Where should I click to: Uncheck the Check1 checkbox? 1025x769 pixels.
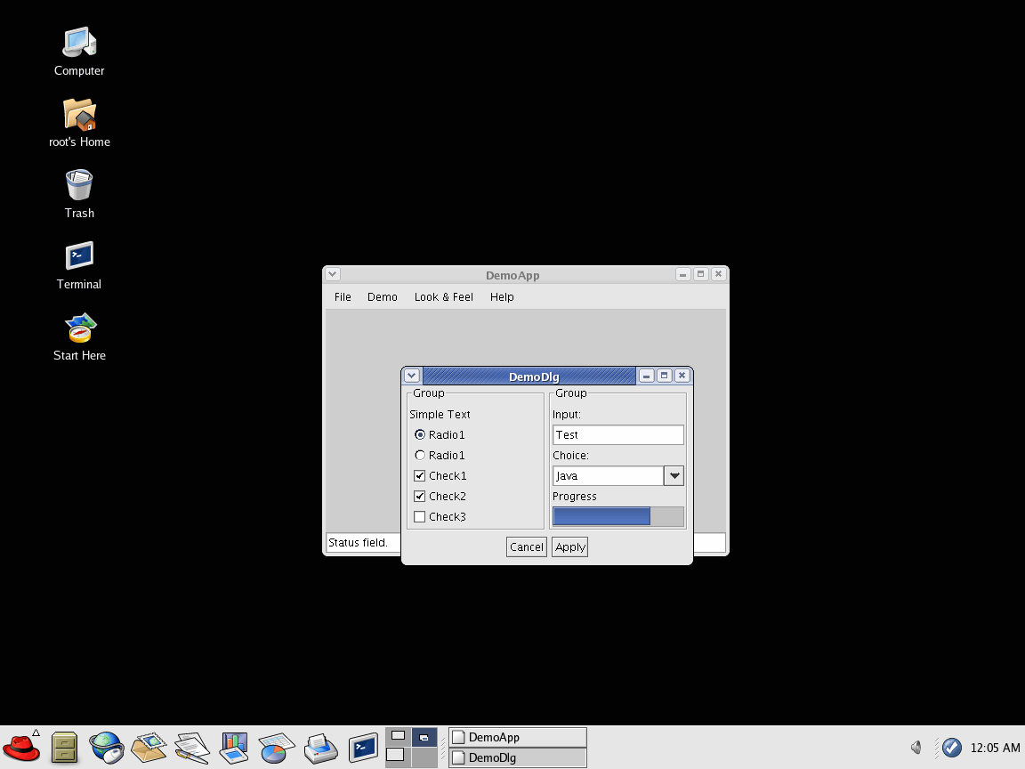pos(420,476)
